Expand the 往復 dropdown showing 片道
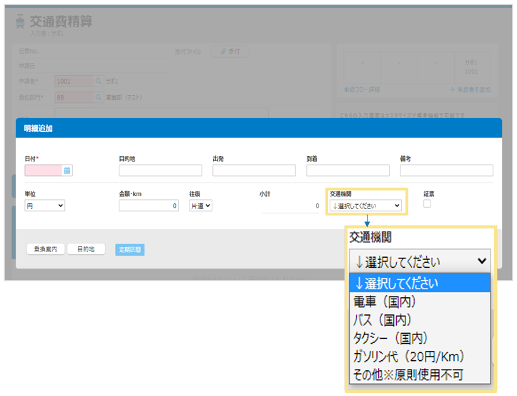 coord(201,206)
